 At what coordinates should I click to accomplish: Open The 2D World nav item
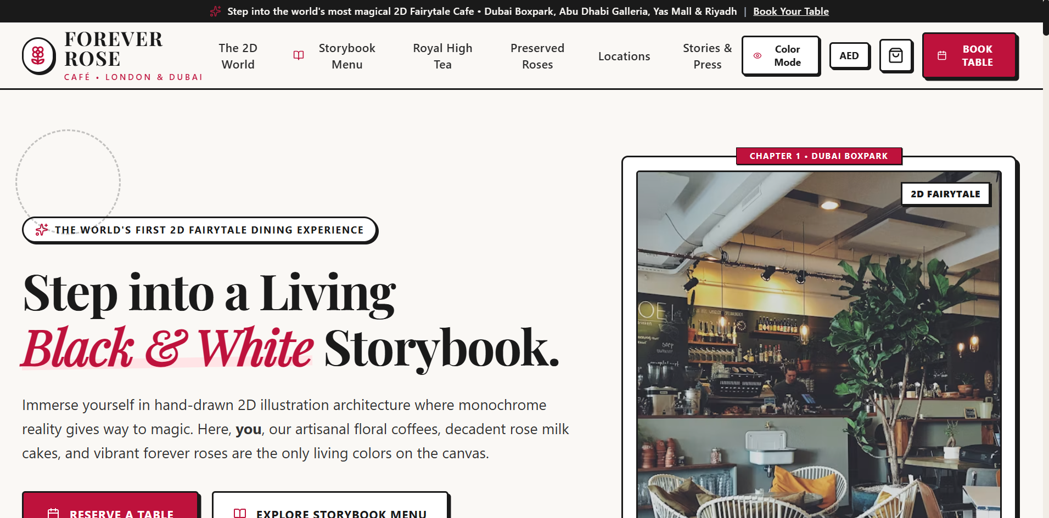click(238, 56)
